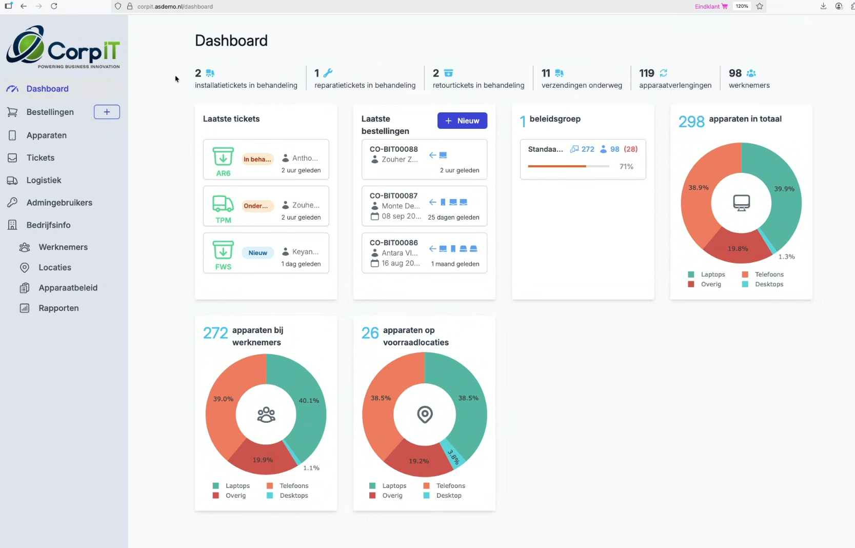Open Bedrijfsinfo section in sidebar

tap(48, 225)
